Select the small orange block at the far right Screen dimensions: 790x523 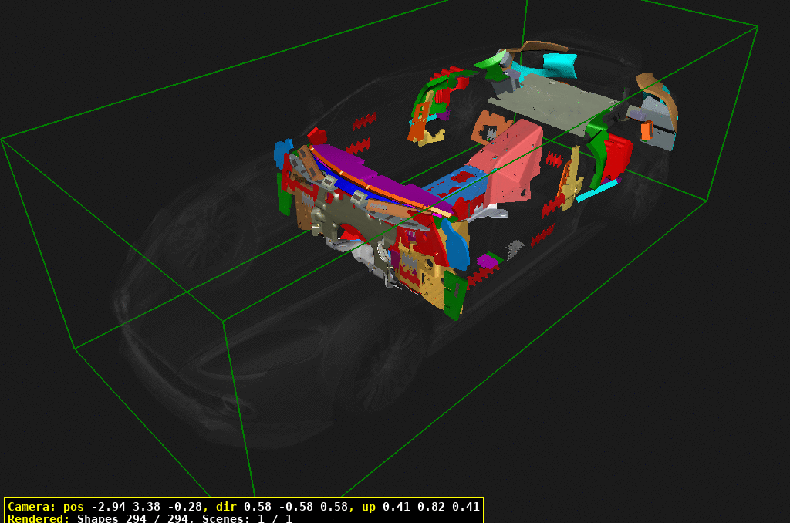click(646, 131)
